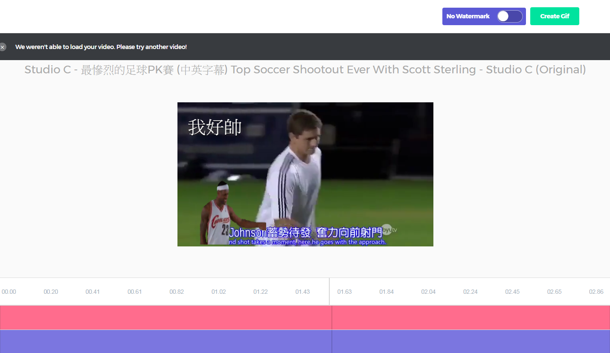Image resolution: width=610 pixels, height=353 pixels.
Task: Click the 02.65 timeline mark
Action: (555, 292)
